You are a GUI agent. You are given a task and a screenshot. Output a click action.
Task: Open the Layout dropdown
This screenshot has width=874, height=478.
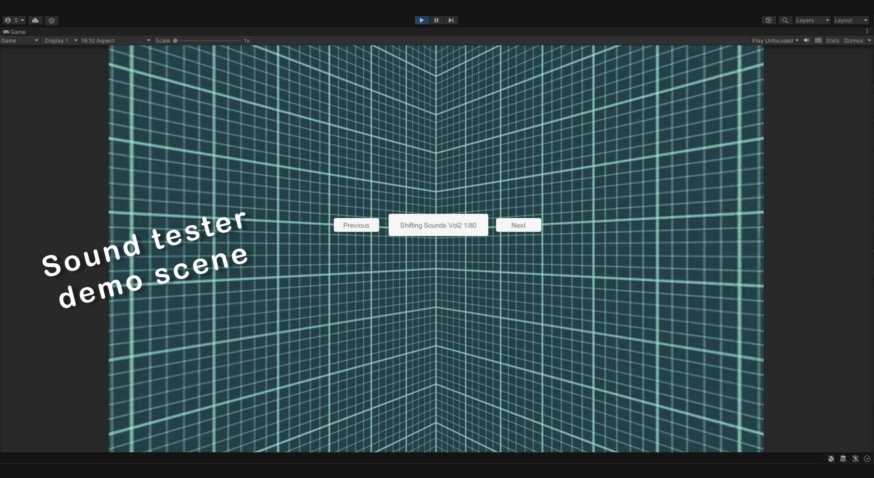(x=850, y=20)
